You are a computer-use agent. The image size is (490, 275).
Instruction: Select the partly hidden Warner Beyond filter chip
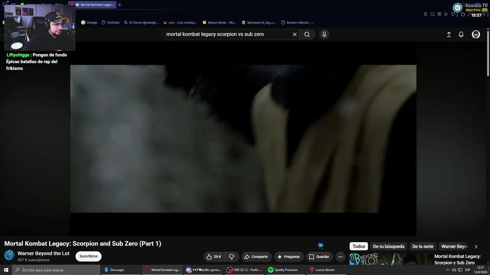coord(454,246)
